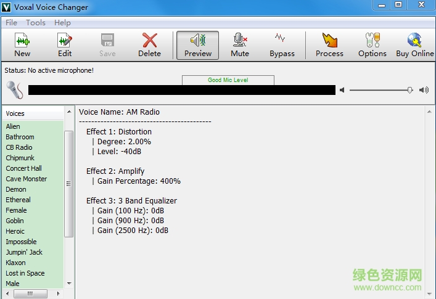Click the loud-volume speaker icon
436x299 pixels.
[424, 90]
